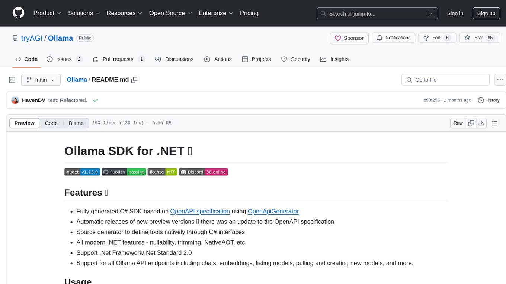Copy the README.md file path

tap(135, 80)
